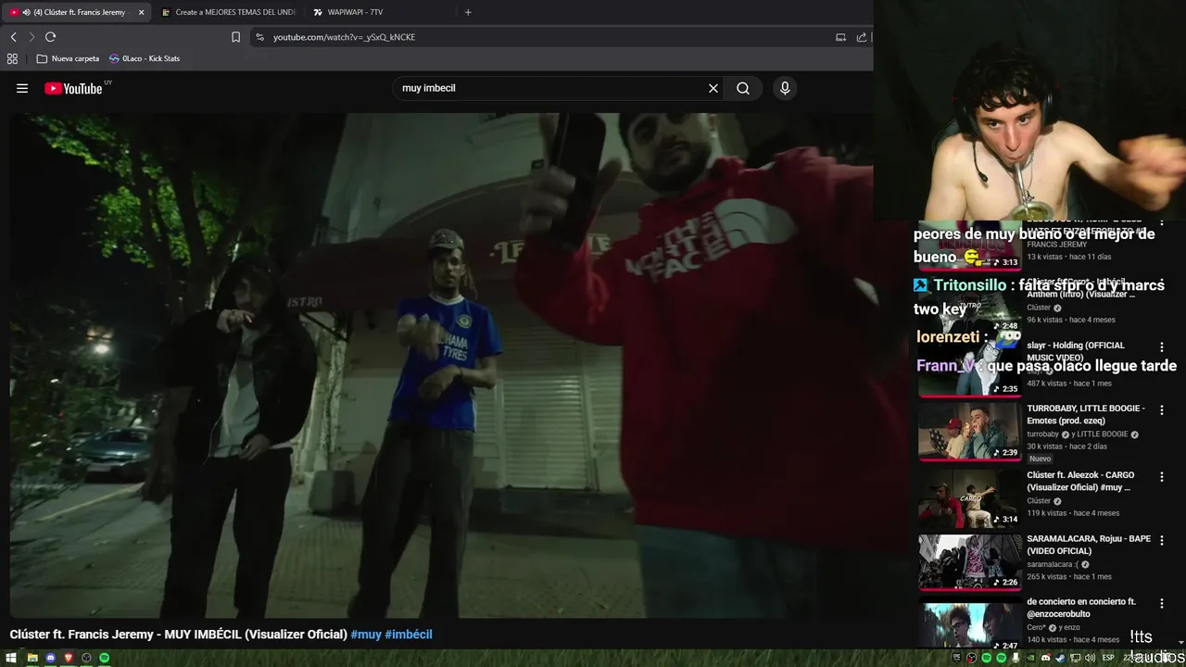The image size is (1186, 667).
Task: Open the #muy hashtag link
Action: [x=366, y=635]
